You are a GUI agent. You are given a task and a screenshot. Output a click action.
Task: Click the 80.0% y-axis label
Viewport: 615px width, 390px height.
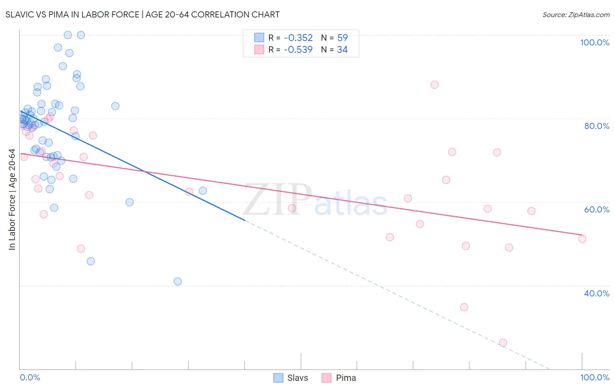point(597,126)
